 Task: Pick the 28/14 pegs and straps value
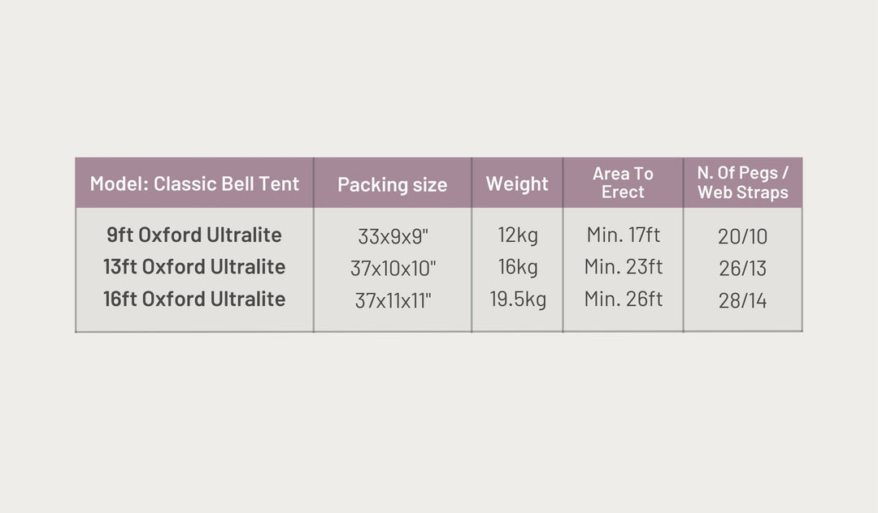(x=742, y=301)
